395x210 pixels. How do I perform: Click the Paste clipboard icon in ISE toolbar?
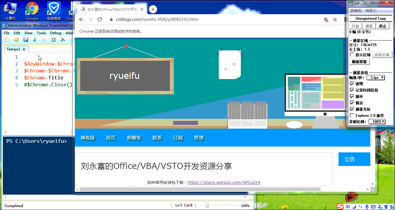[x=54, y=40]
